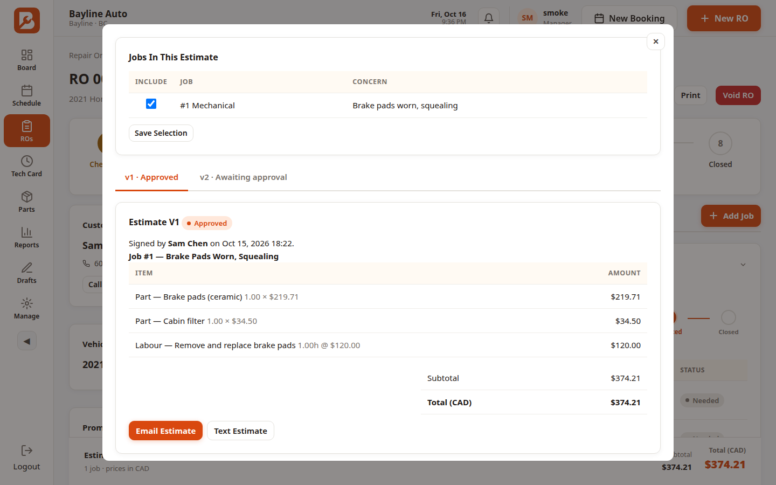Screen dimensions: 776x485
Task: Click the Email Estimate button
Action: [165, 431]
